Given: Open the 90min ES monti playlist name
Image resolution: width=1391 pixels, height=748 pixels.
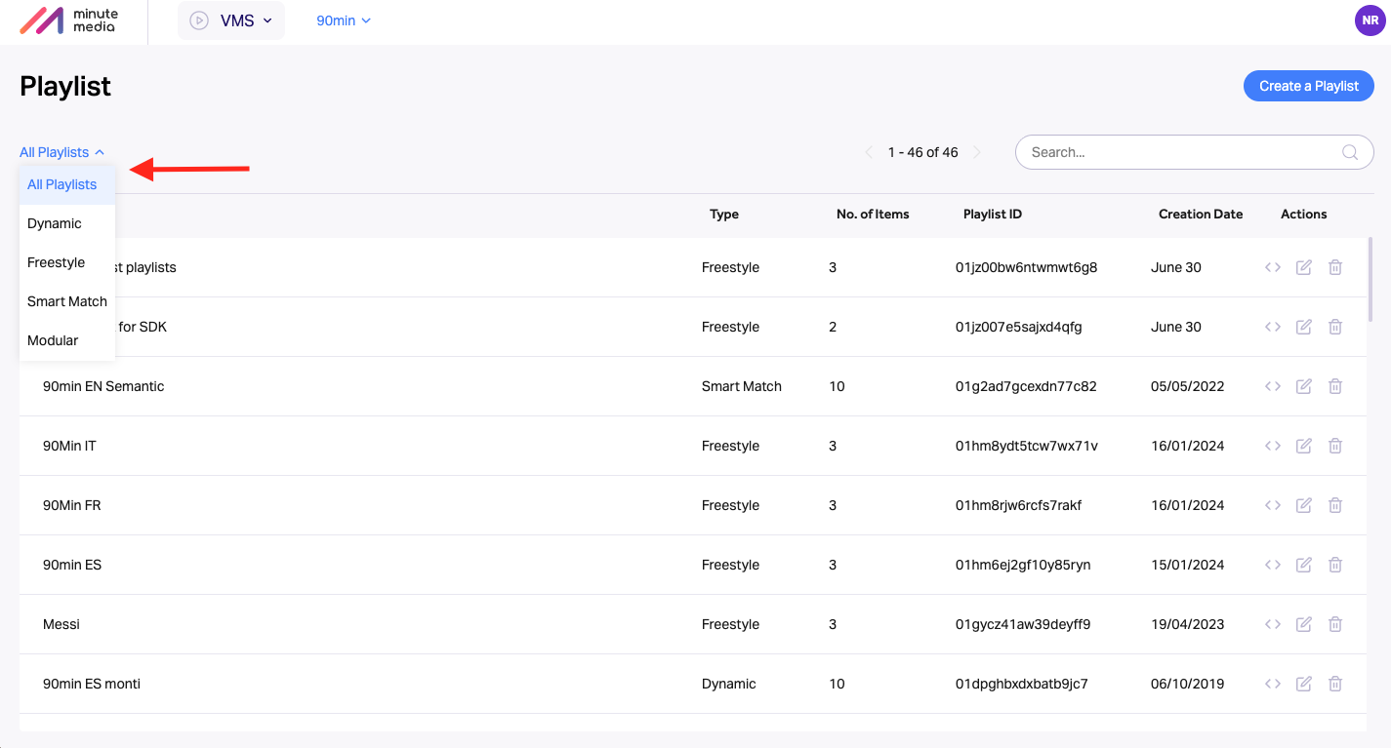Looking at the screenshot, I should tap(92, 684).
